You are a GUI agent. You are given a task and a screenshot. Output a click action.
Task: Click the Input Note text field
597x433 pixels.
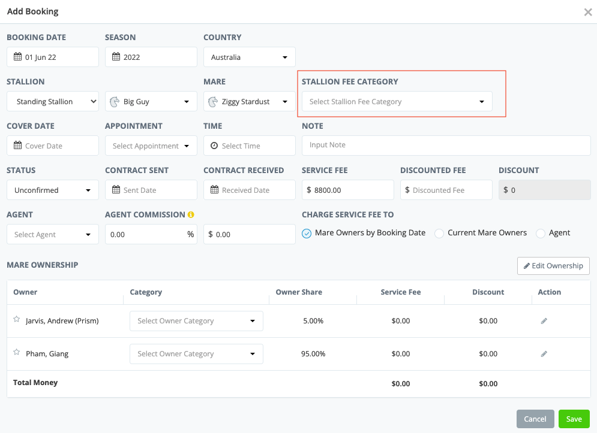tap(446, 145)
